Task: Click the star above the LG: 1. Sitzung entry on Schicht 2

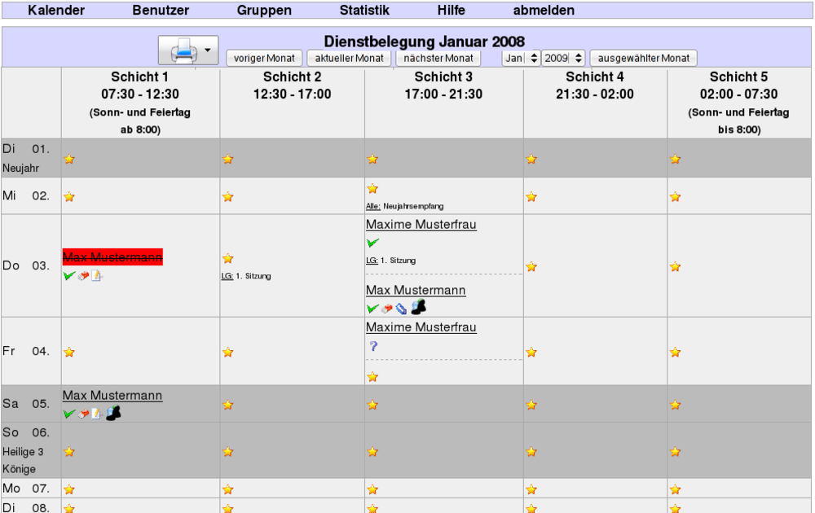Action: (x=227, y=258)
